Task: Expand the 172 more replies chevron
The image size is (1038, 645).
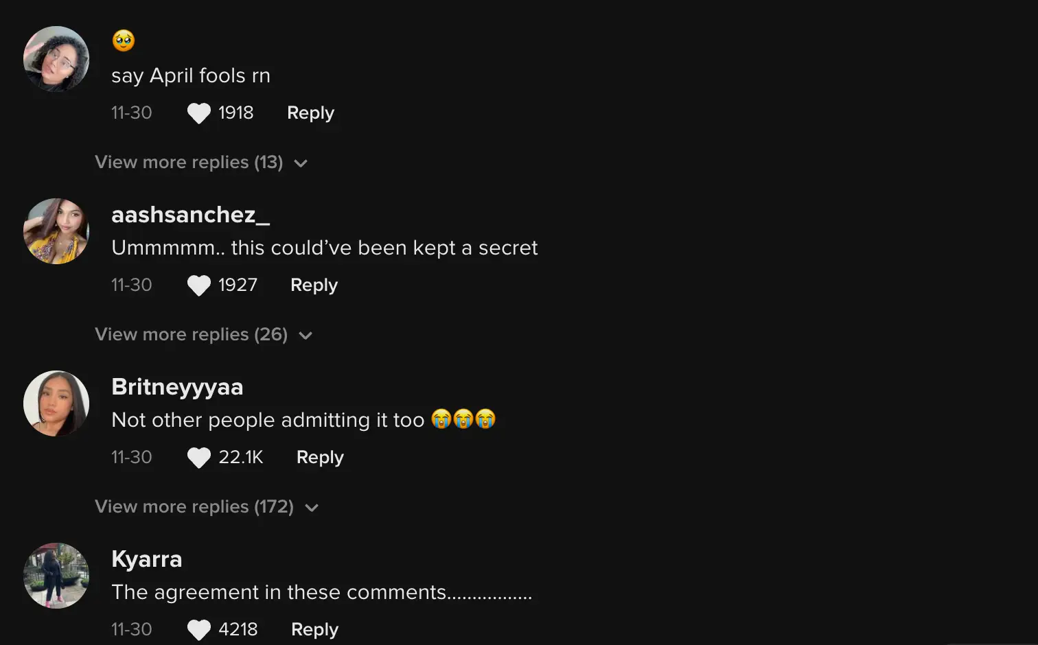Action: click(x=312, y=508)
